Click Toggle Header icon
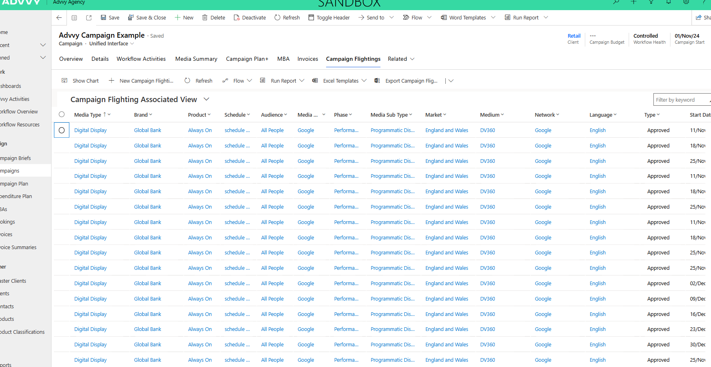 311,17
